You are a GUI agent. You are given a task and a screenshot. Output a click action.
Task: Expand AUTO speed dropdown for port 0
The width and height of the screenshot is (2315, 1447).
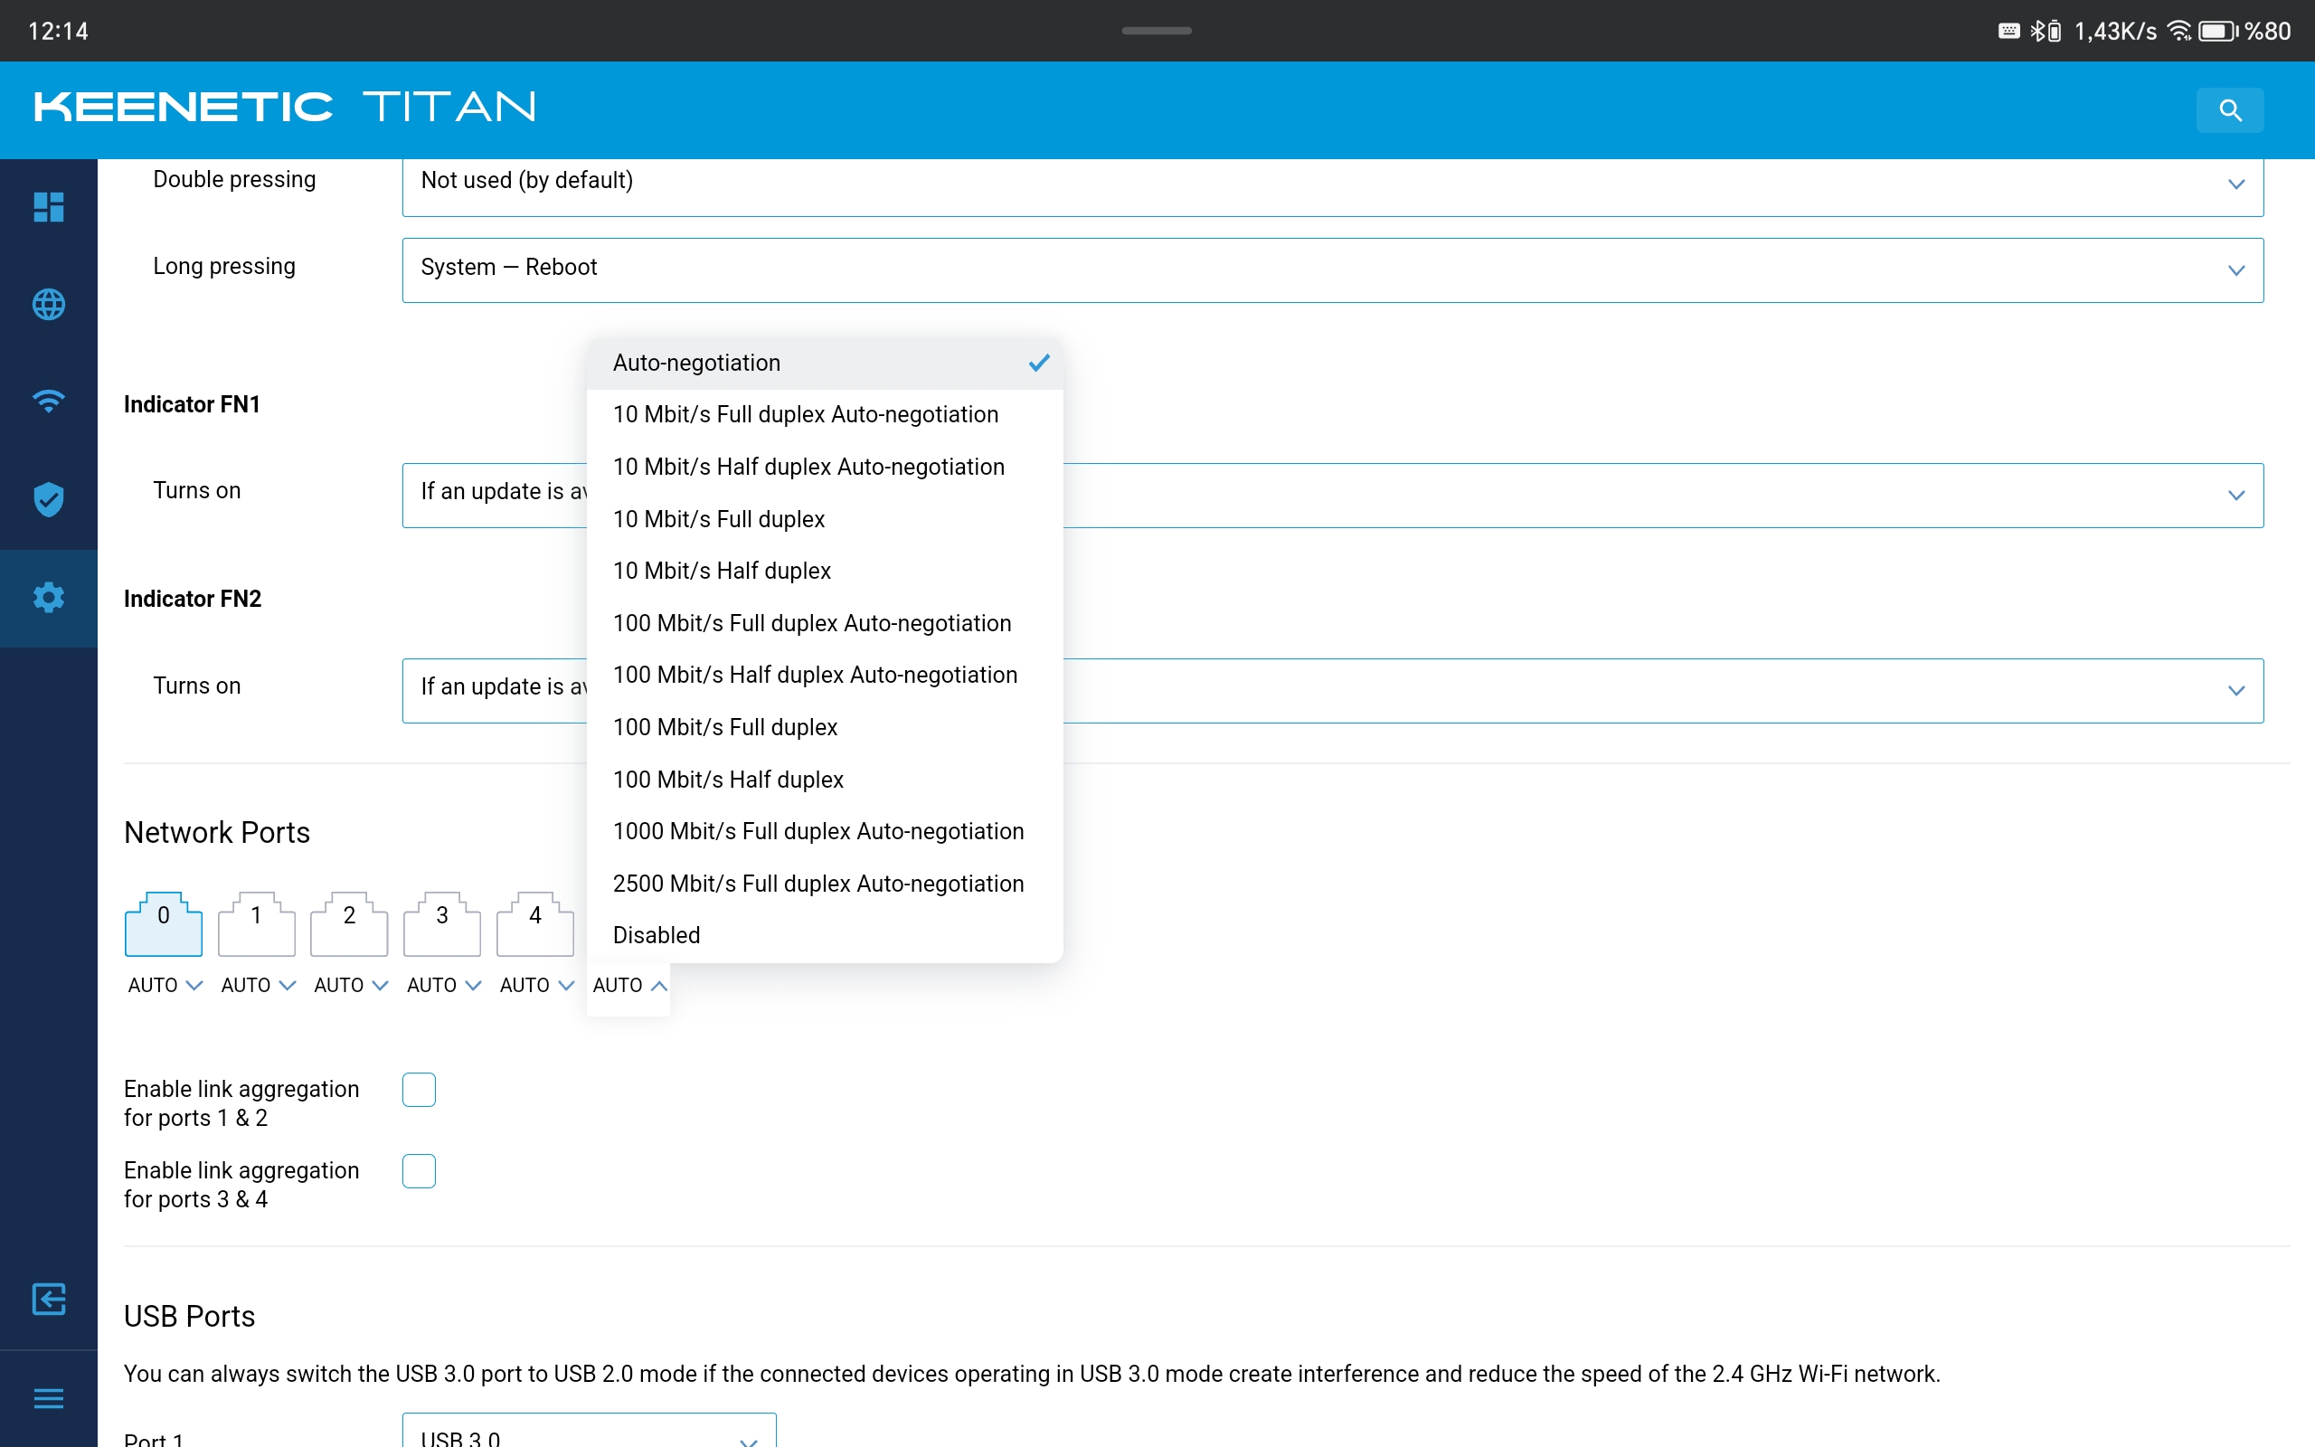tap(165, 985)
